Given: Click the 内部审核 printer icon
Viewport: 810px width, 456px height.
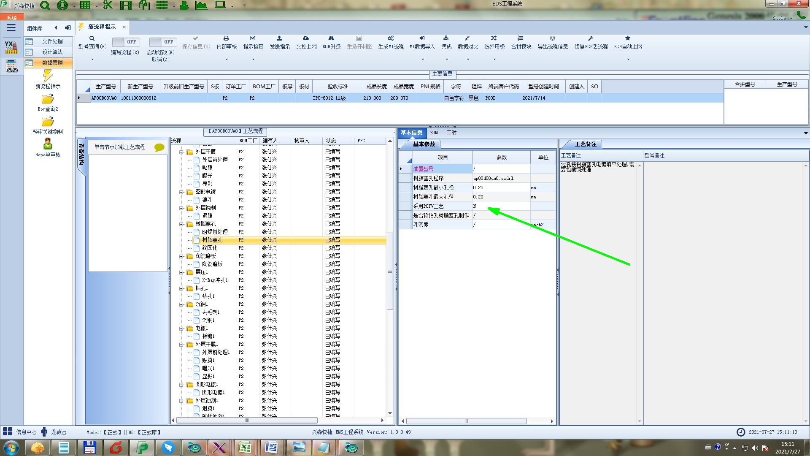Looking at the screenshot, I should click(226, 38).
